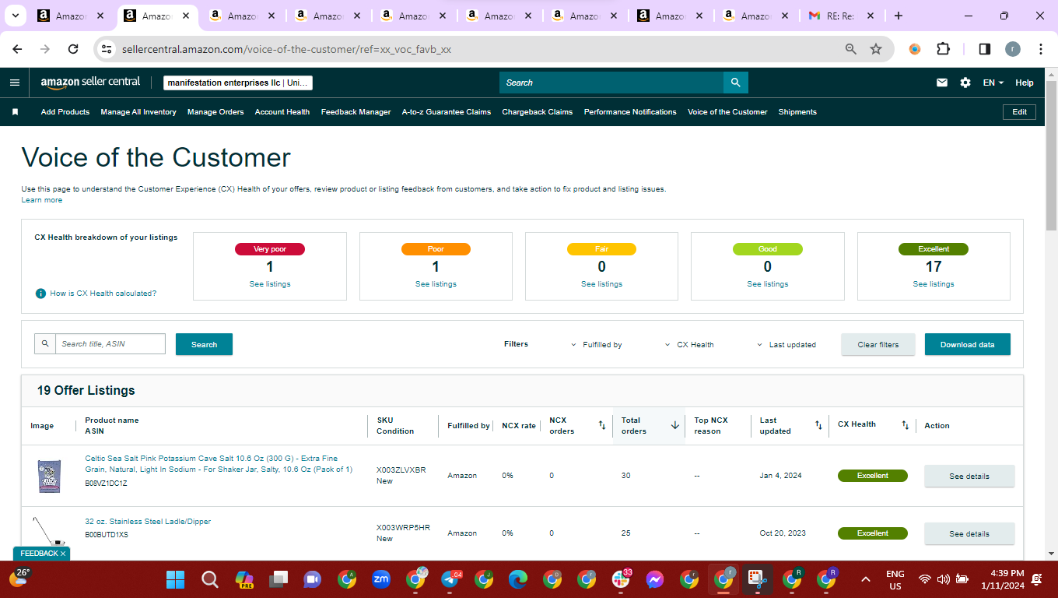Go to Manage All Inventory
This screenshot has width=1058, height=598.
click(138, 112)
